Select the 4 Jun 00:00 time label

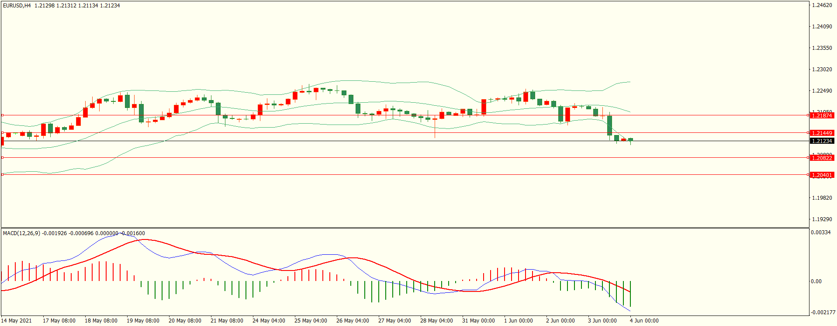[644, 321]
